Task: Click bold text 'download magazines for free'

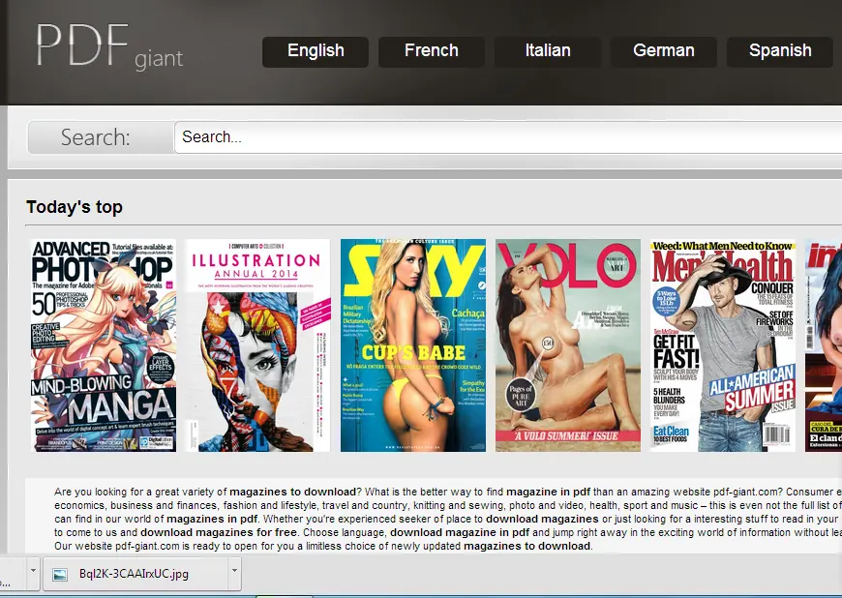Action: 219,532
